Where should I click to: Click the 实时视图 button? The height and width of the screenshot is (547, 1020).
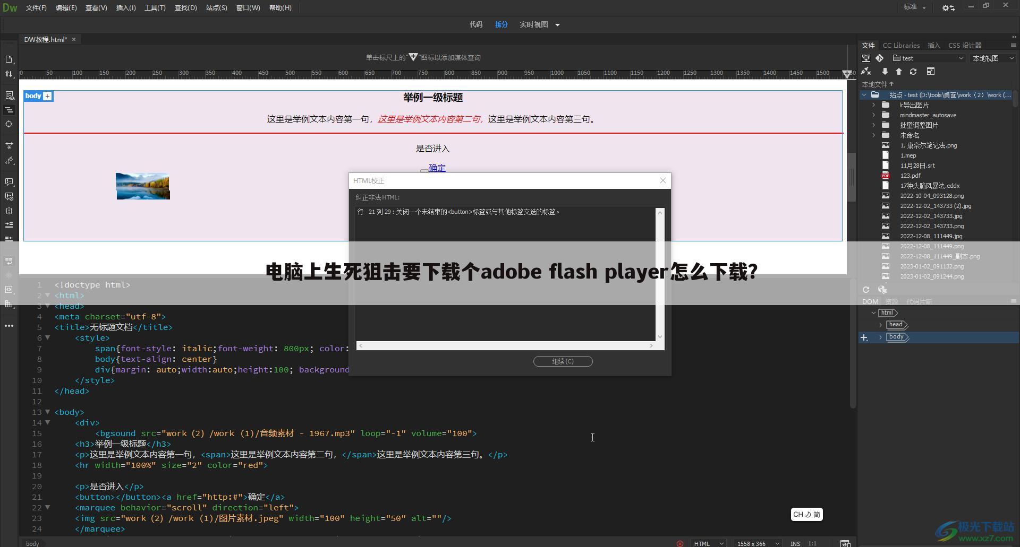[534, 24]
